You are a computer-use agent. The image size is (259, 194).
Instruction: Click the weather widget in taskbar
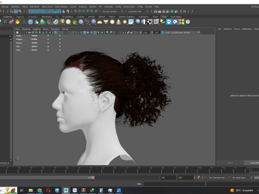point(242,190)
